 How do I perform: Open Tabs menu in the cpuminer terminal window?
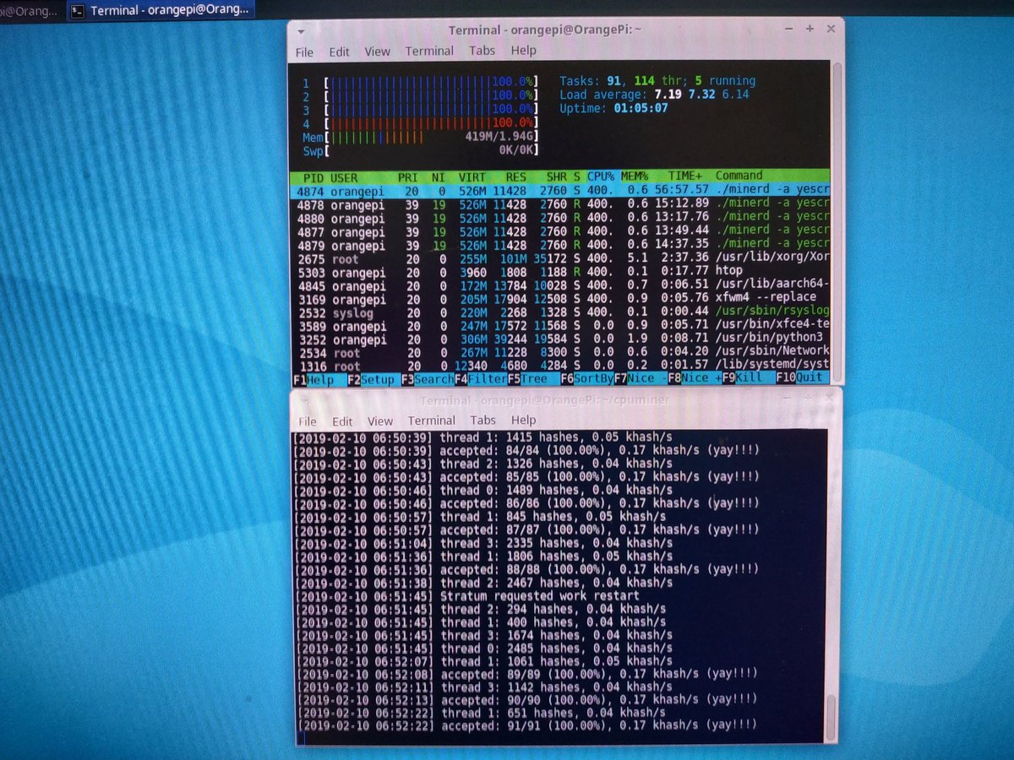point(483,420)
